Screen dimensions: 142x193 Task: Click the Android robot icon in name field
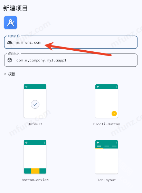pyautogui.click(x=10, y=42)
